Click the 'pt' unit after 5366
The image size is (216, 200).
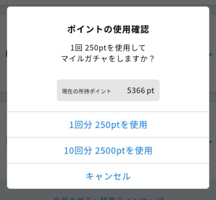[150, 91]
